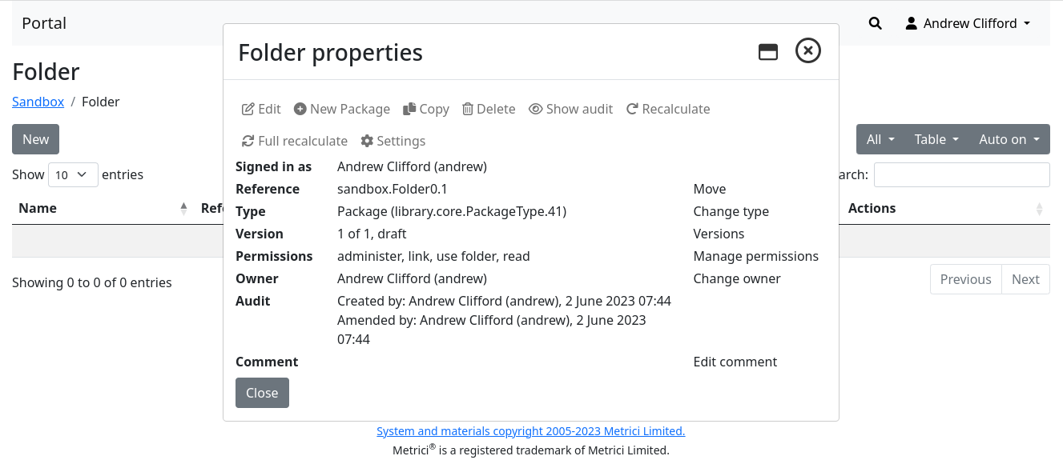Viewport: 1063px width, 468px height.
Task: Click into the Search input field
Action: point(961,174)
